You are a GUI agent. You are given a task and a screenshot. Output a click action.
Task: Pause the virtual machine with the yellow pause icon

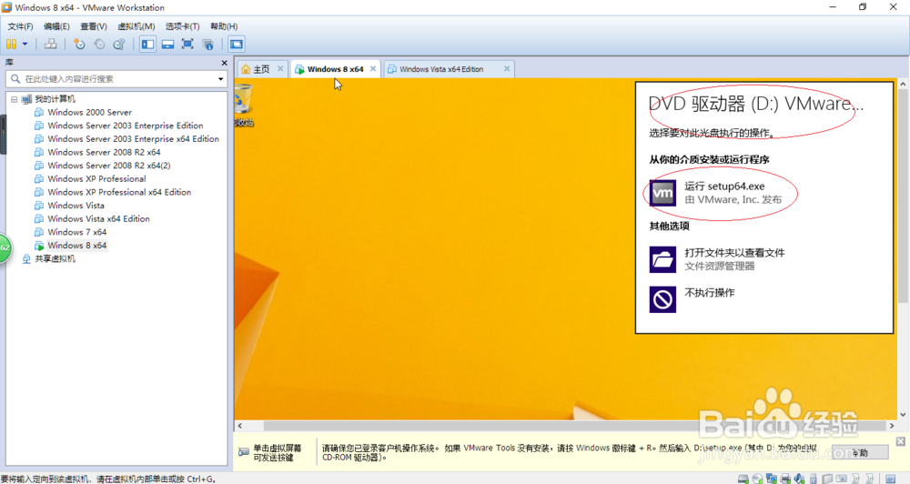11,44
